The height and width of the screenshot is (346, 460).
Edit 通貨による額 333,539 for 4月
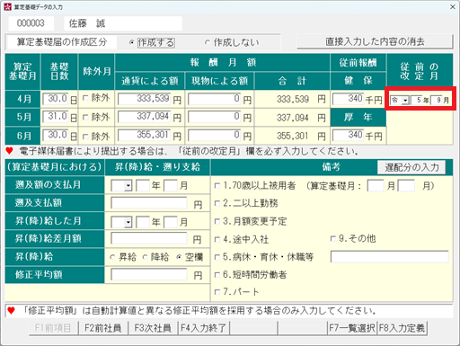145,99
